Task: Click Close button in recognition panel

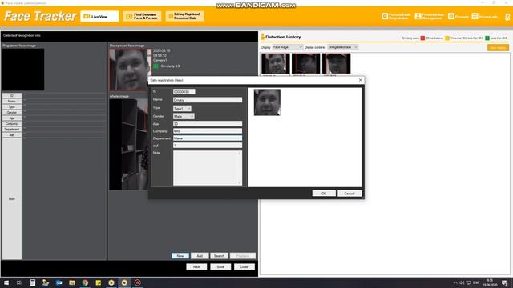Action: pos(244,266)
